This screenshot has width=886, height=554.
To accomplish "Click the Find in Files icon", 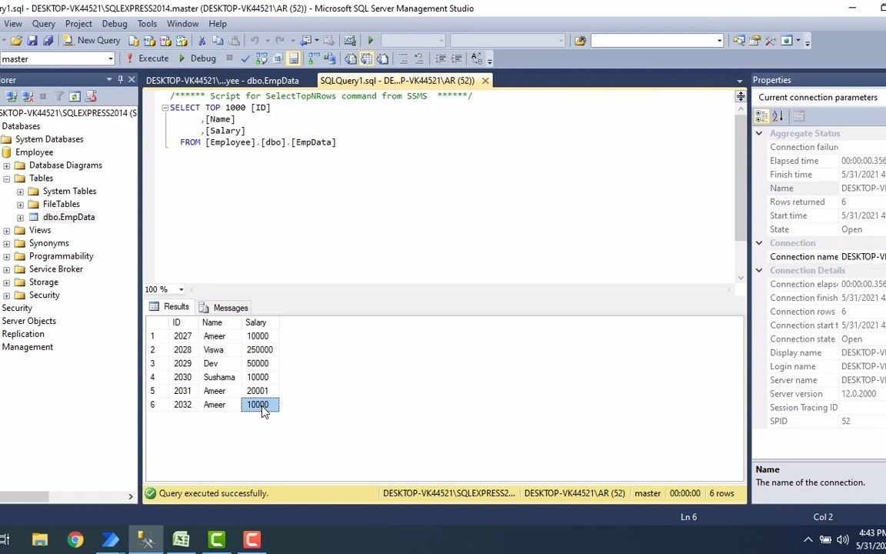I will (x=580, y=41).
